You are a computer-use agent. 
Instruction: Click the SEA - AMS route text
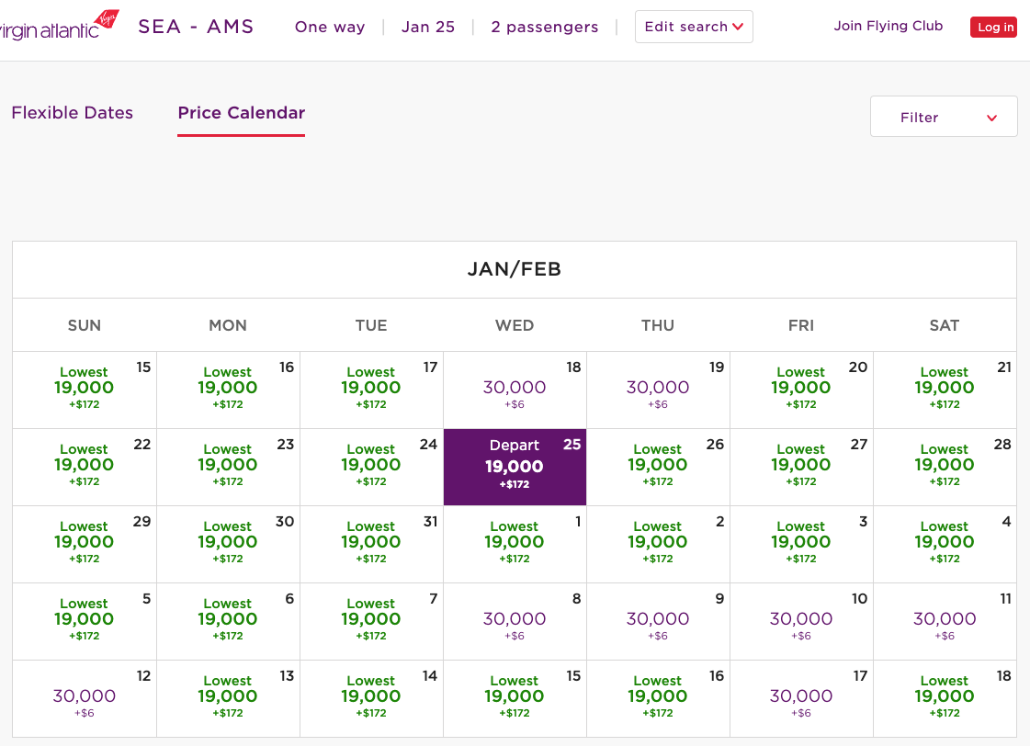(x=196, y=27)
